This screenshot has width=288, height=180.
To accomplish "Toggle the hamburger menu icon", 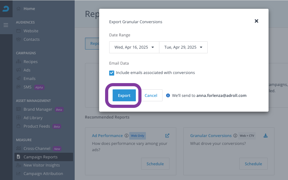I will (6, 25).
